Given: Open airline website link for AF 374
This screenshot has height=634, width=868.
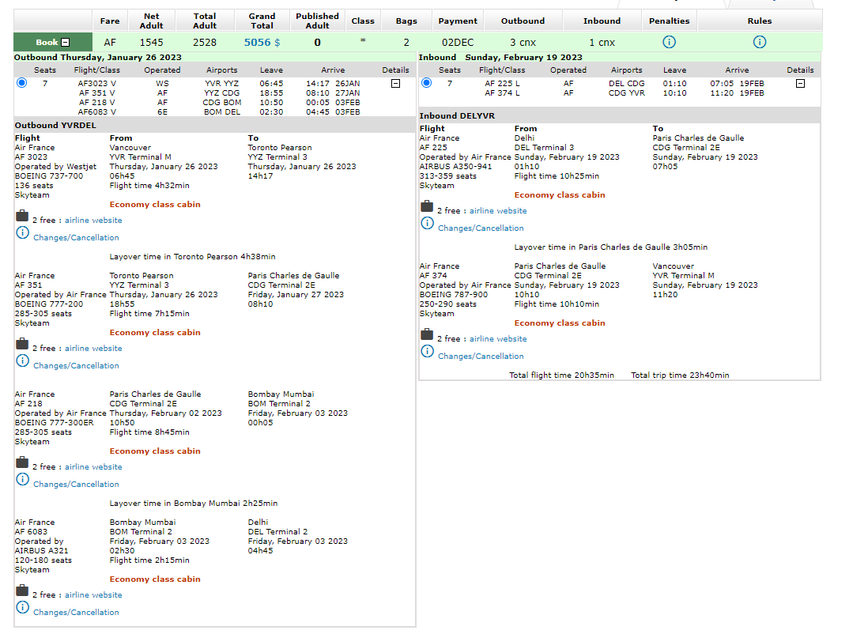Looking at the screenshot, I should (498, 339).
